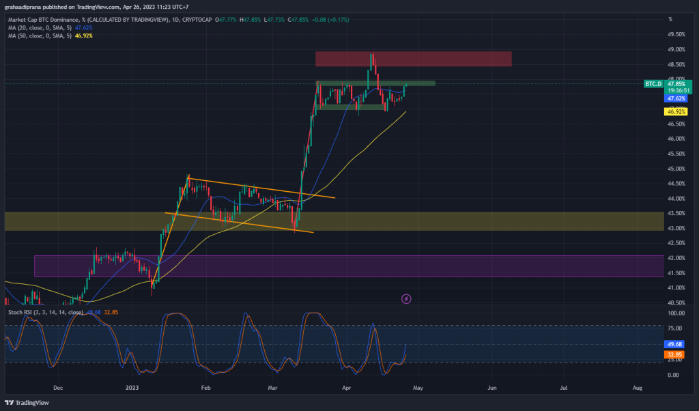699x411 pixels.
Task: Select the Stoch RSI (3, 3, 14, 14, close) legend
Action: click(46, 312)
